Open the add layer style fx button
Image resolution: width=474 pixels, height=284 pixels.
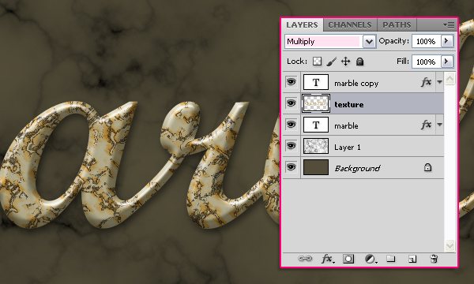coord(327,259)
